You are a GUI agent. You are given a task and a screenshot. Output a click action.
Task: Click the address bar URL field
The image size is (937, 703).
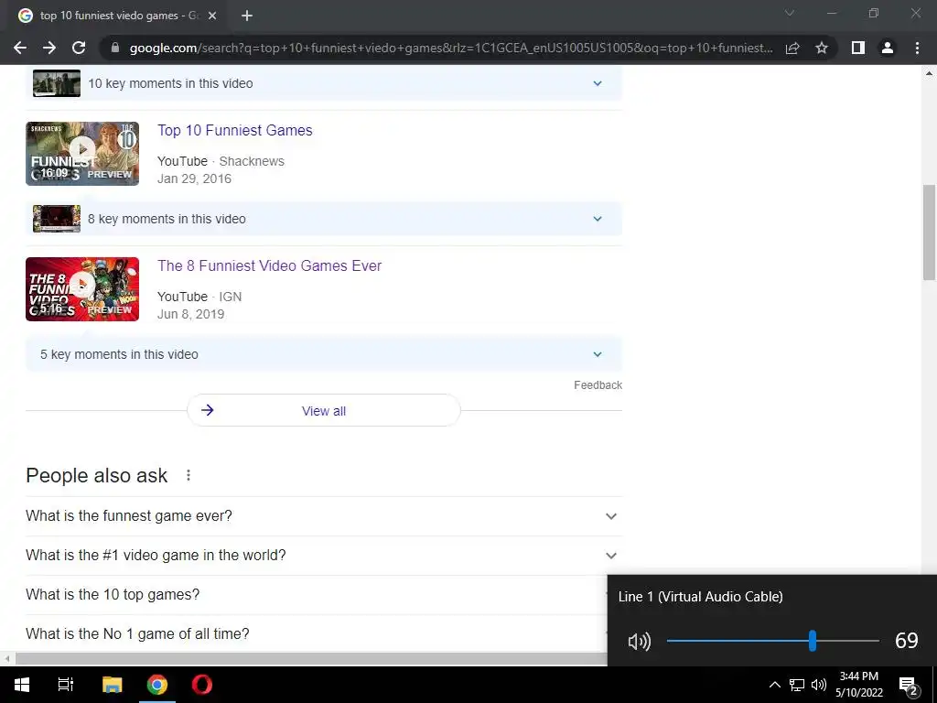pos(451,48)
